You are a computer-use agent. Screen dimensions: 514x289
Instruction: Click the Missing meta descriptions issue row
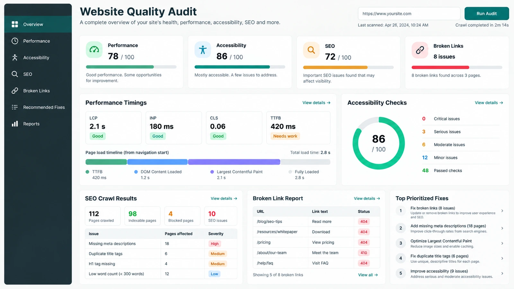click(161, 244)
